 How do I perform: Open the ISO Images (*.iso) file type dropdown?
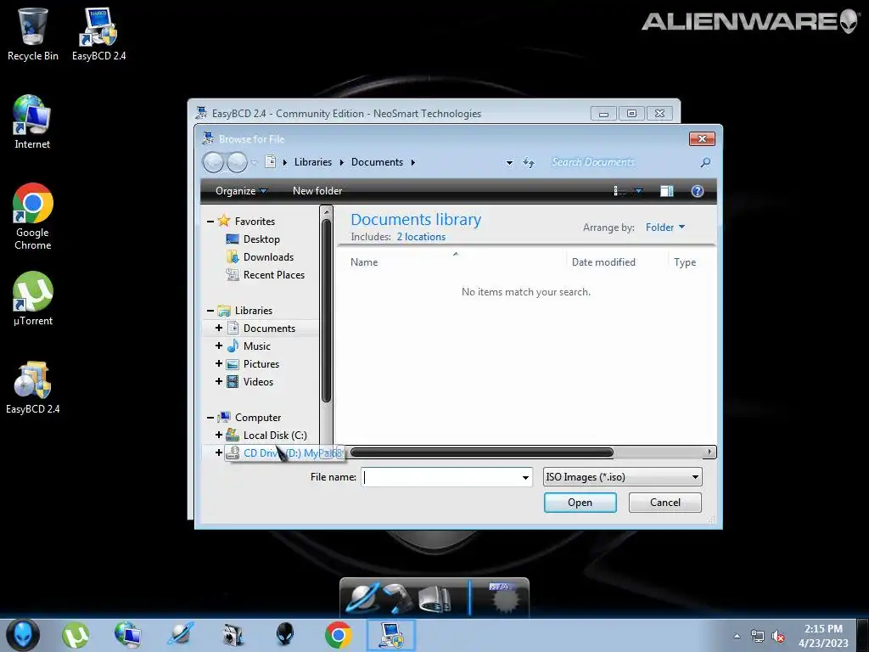(622, 477)
